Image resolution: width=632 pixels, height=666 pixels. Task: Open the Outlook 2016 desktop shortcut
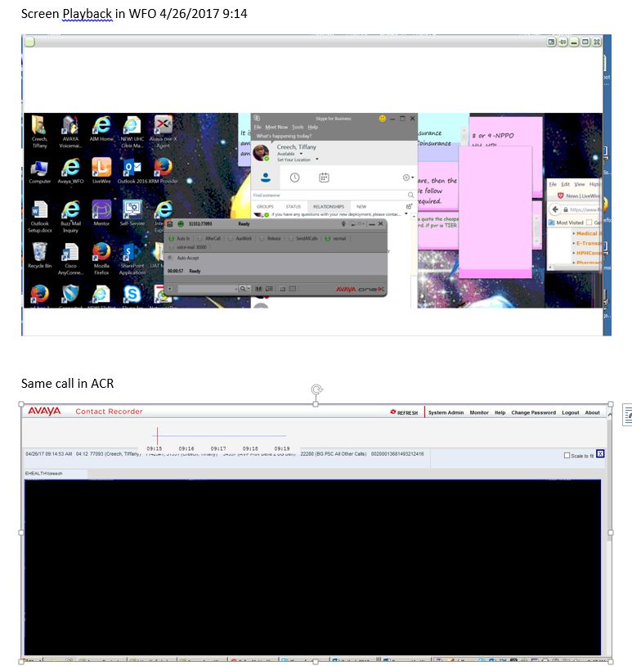[132, 171]
